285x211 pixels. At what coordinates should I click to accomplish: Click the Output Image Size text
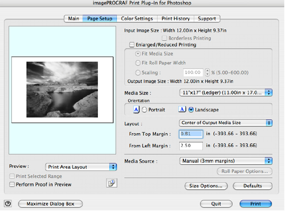pos(180,81)
